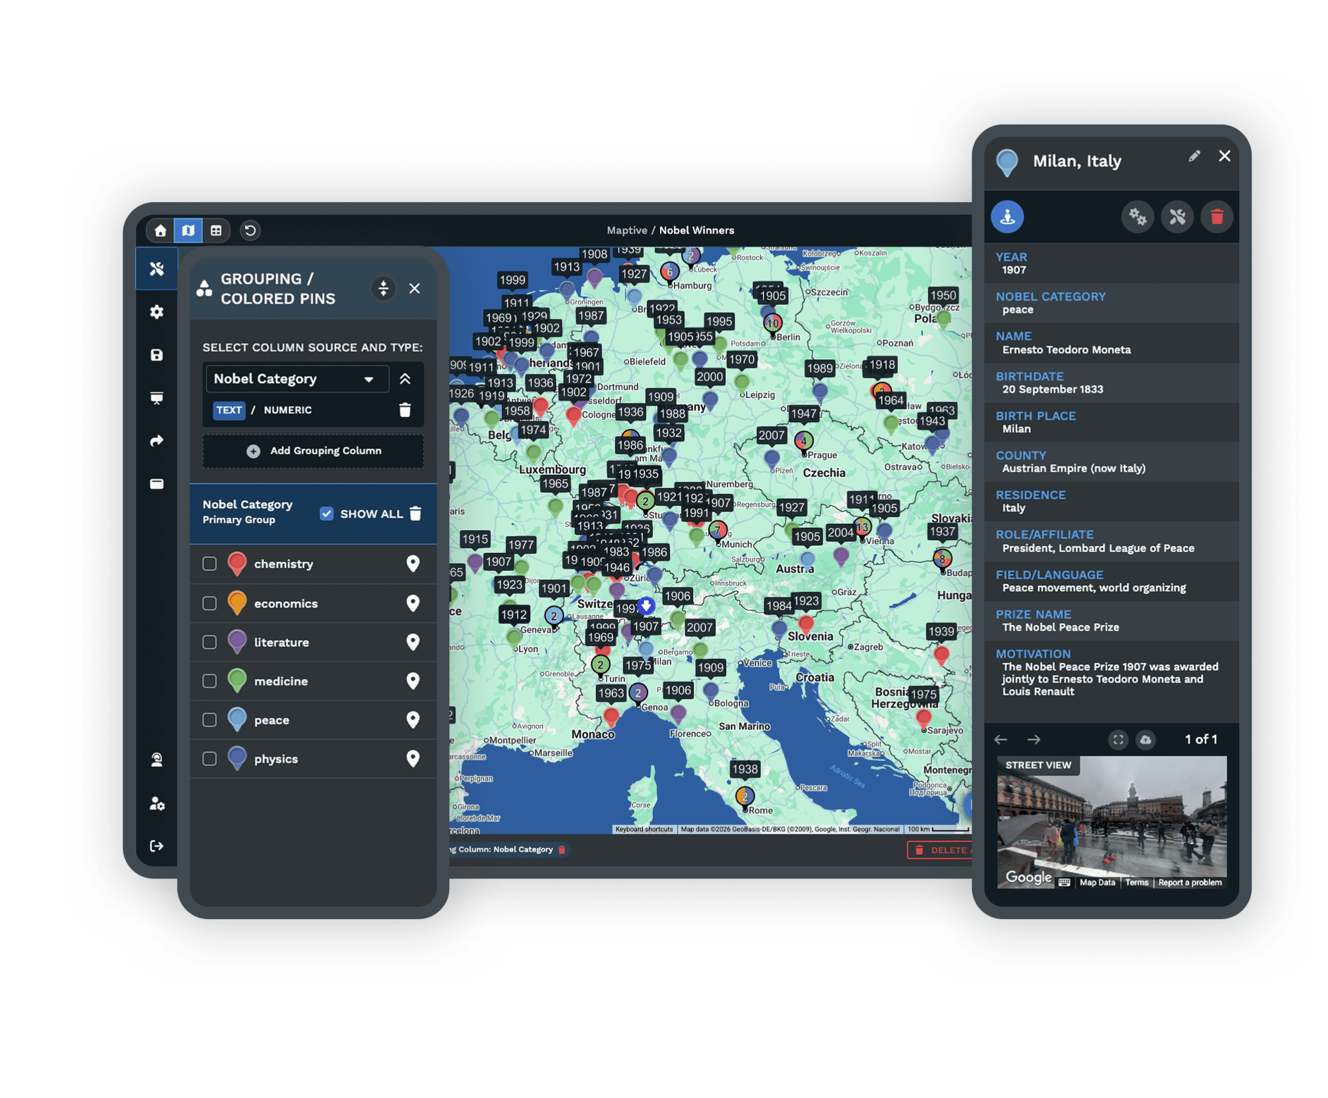Change the medicine marker style pin icon
The width and height of the screenshot is (1328, 1098).
pyautogui.click(x=412, y=681)
